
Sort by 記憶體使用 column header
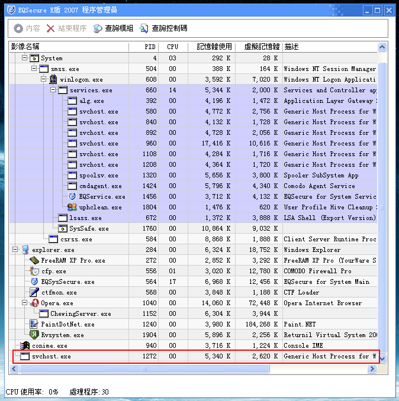tap(212, 47)
